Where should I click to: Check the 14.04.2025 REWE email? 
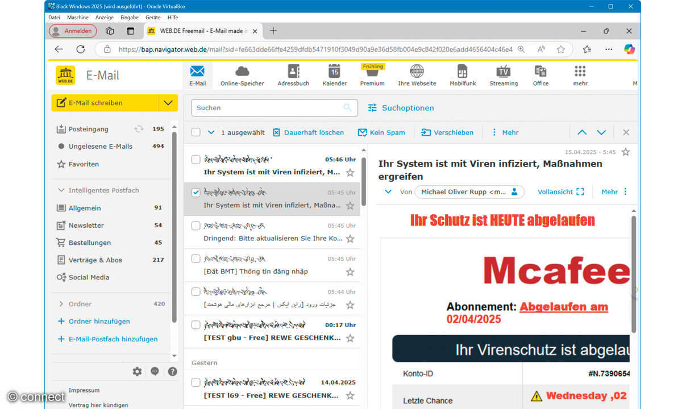click(196, 382)
